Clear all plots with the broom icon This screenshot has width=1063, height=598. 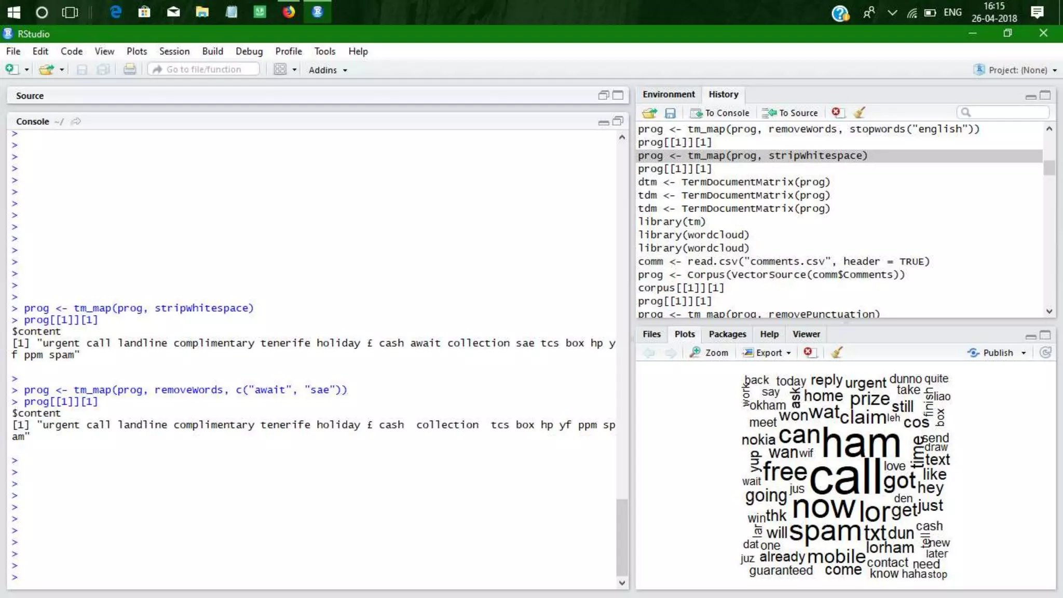pyautogui.click(x=836, y=352)
